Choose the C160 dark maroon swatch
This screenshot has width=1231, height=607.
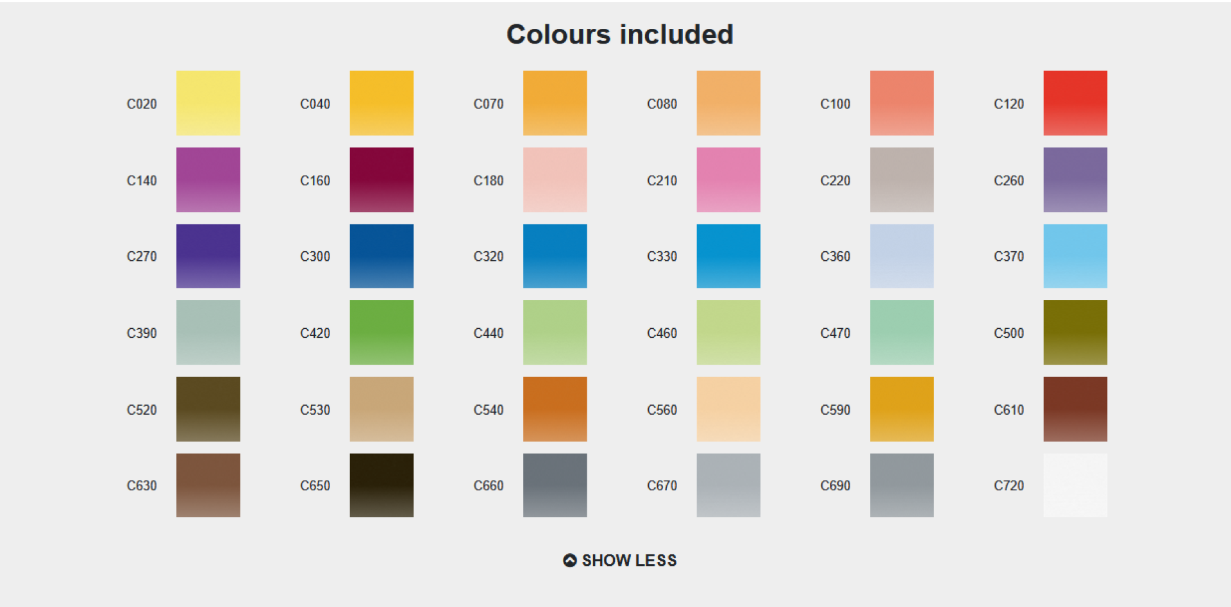[381, 179]
